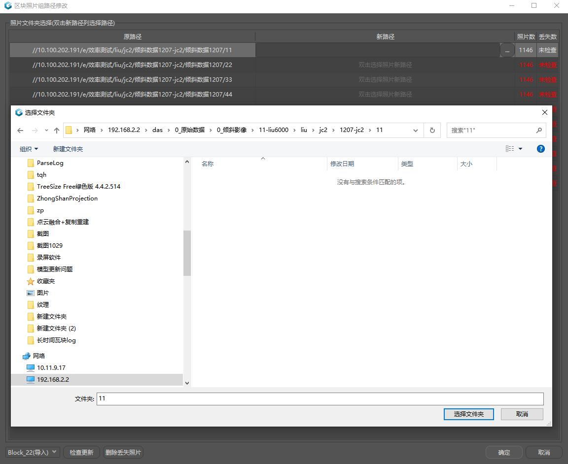The height and width of the screenshot is (464, 568).
Task: Close the 选择文件夹 dialog
Action: click(x=544, y=113)
